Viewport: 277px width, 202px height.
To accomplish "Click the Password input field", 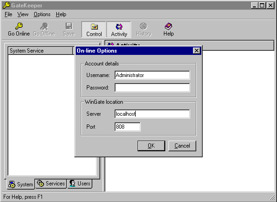I will tap(152, 88).
